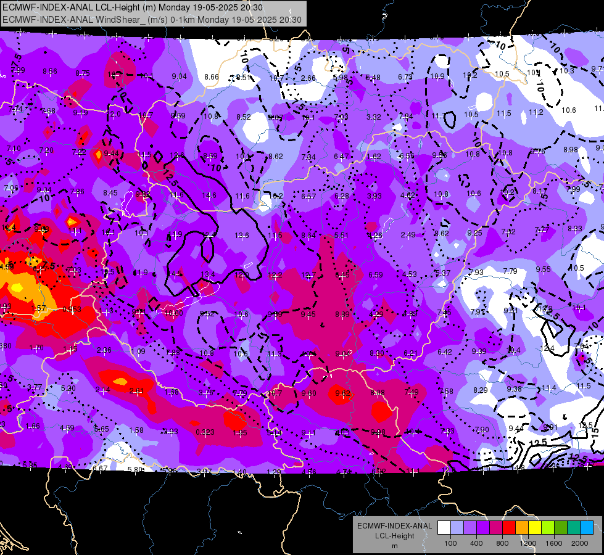Click the shear value 4.53

click(x=410, y=274)
